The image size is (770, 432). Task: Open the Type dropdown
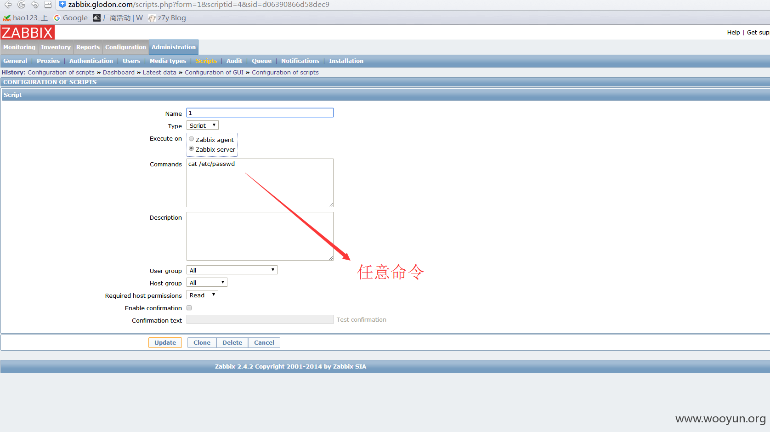pyautogui.click(x=203, y=125)
